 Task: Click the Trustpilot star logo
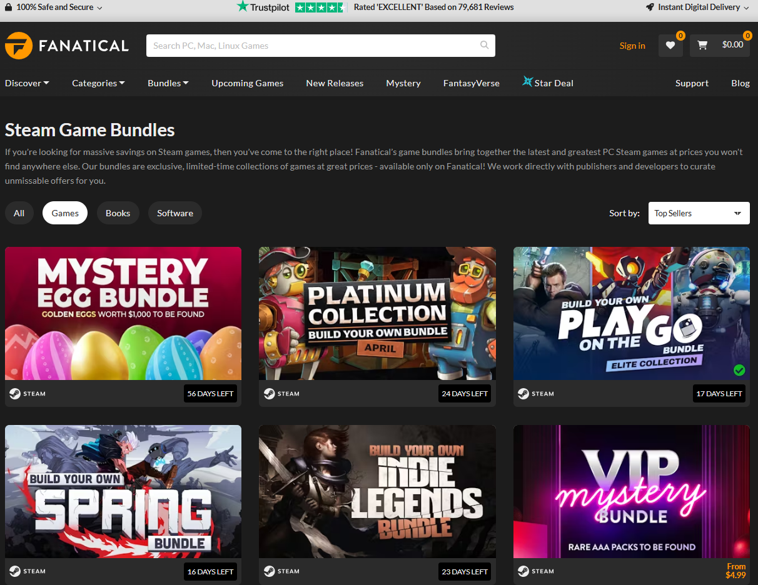pyautogui.click(x=243, y=6)
